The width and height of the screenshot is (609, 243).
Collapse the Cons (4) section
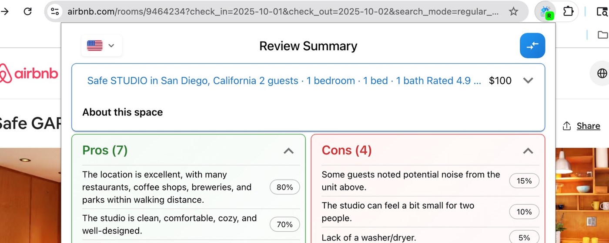(x=528, y=151)
